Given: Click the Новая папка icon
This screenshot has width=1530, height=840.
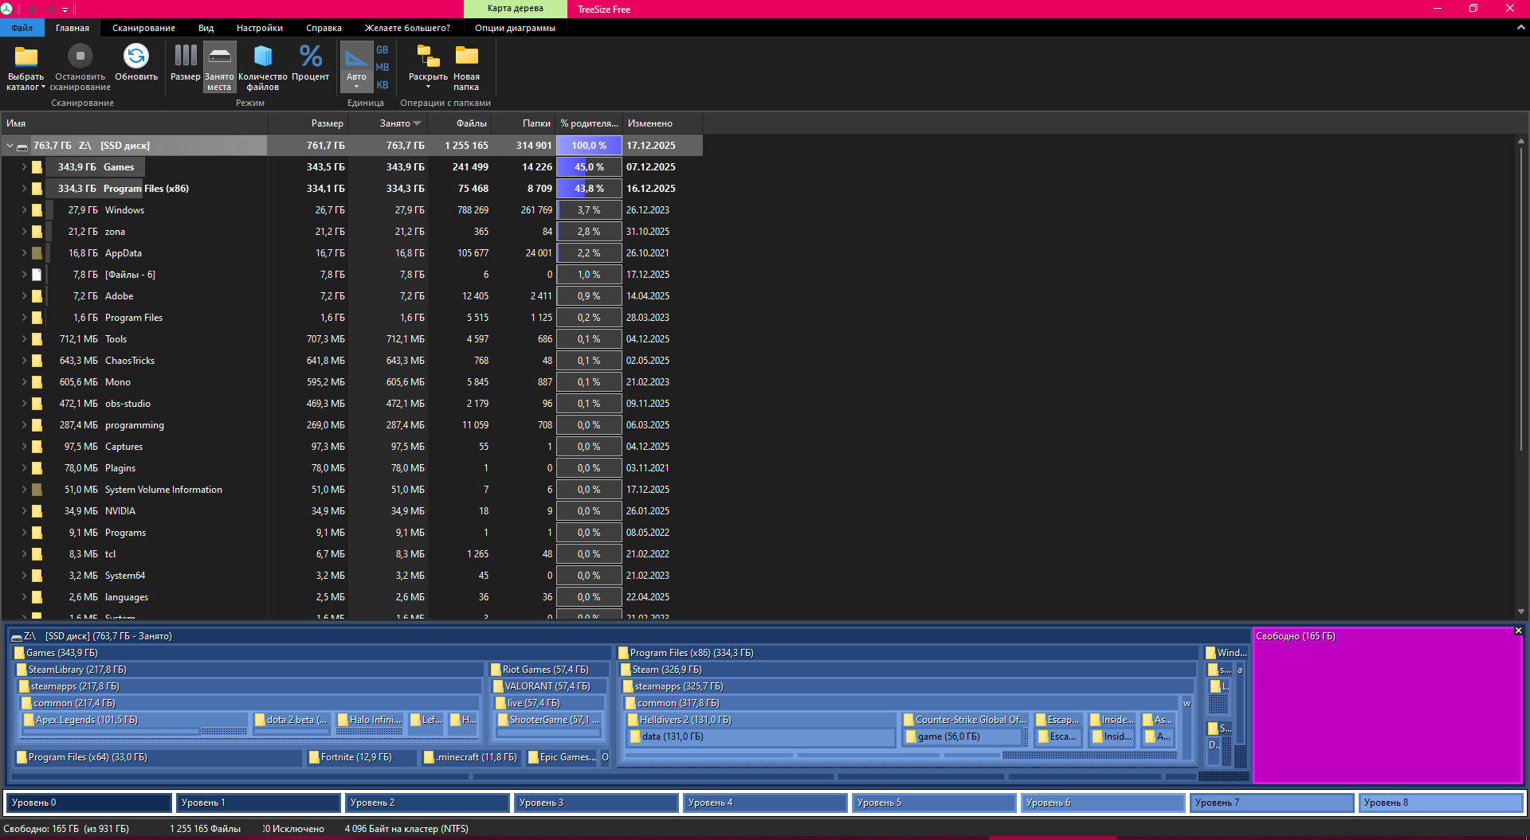Looking at the screenshot, I should [x=466, y=56].
